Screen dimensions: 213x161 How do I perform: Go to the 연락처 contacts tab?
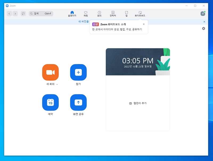coord(113,14)
